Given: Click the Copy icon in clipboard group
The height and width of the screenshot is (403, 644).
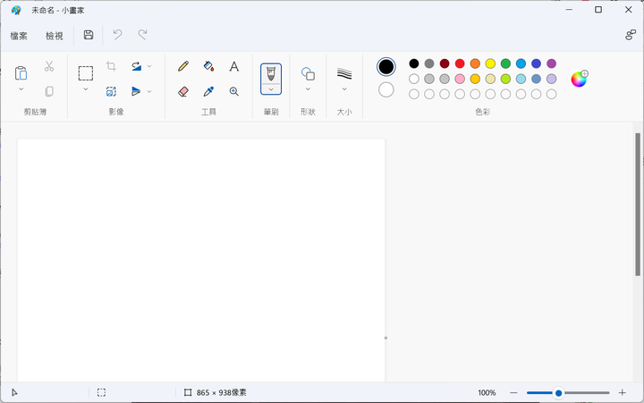Looking at the screenshot, I should point(49,91).
